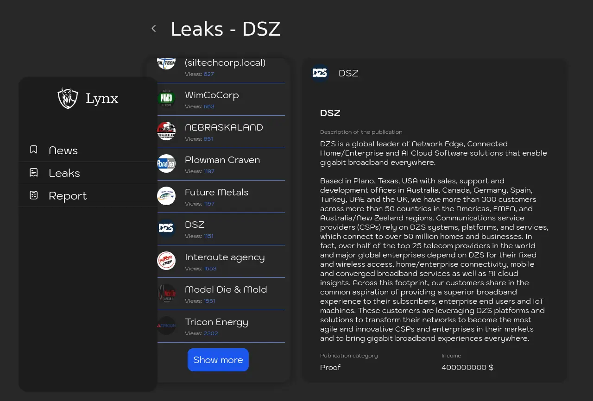Go to the Leaks section
Screen dimensions: 593x401
(x=64, y=173)
